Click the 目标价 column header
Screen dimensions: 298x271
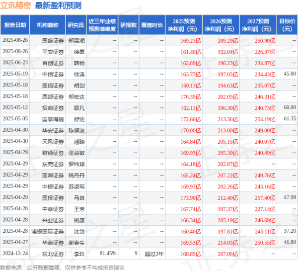pyautogui.click(x=287, y=25)
